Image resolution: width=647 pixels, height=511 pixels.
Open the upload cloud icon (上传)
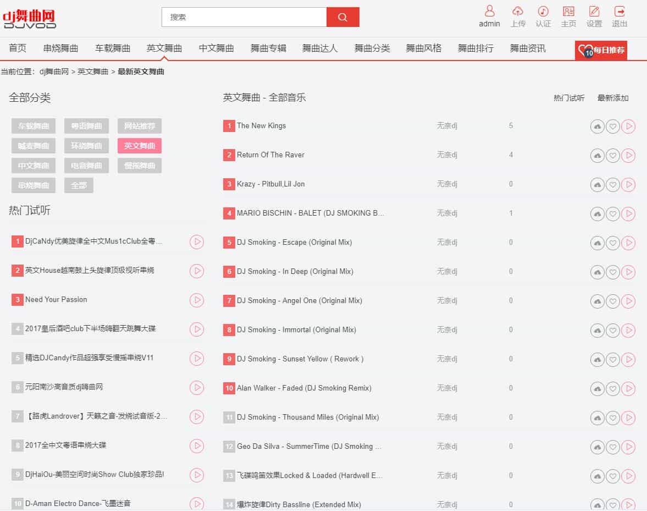tap(517, 12)
